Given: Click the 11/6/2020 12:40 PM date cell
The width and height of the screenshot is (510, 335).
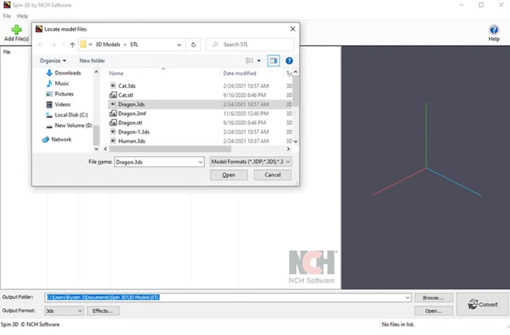Looking at the screenshot, I should coord(246,113).
